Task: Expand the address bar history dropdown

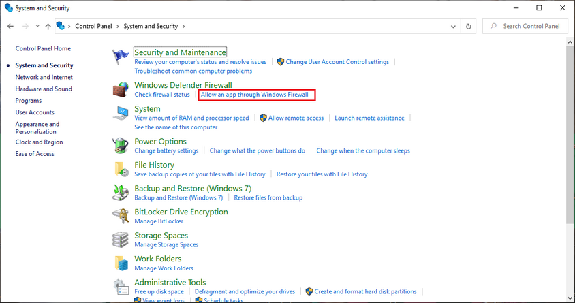Action: click(454, 26)
